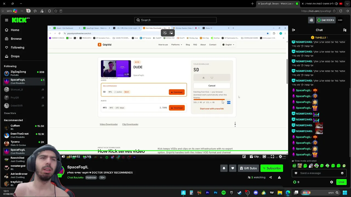
Task: Toggle theater mode in player
Action: [264, 157]
